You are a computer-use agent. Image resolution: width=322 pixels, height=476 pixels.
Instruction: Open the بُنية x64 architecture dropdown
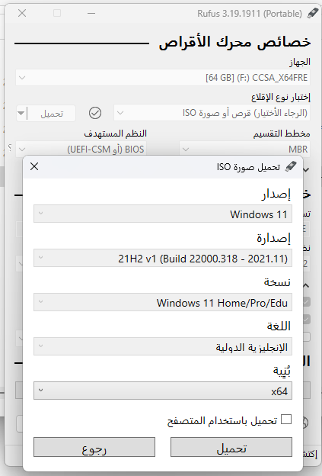click(163, 391)
